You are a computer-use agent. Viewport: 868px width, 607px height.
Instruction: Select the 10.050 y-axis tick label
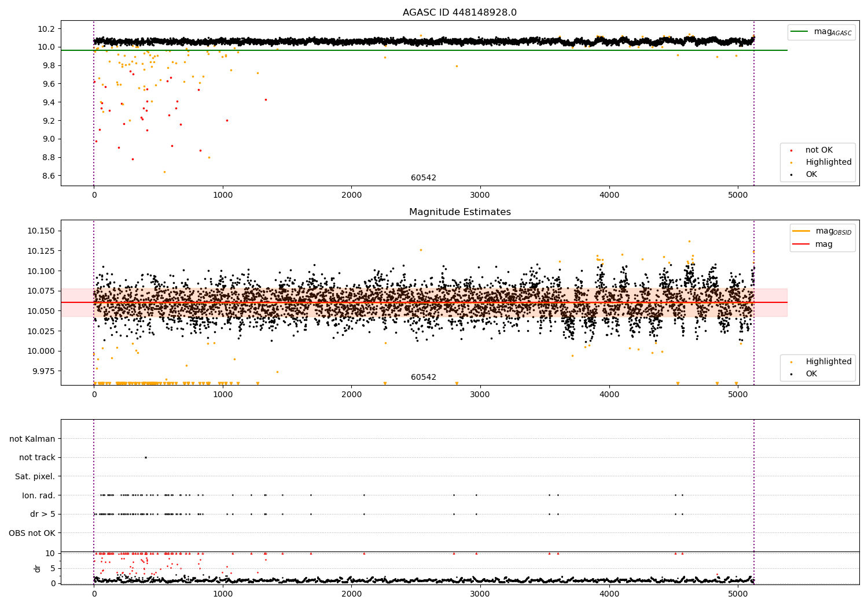tap(41, 311)
